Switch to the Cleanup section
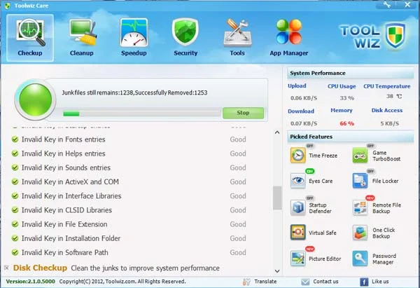420x288 pixels. point(82,38)
